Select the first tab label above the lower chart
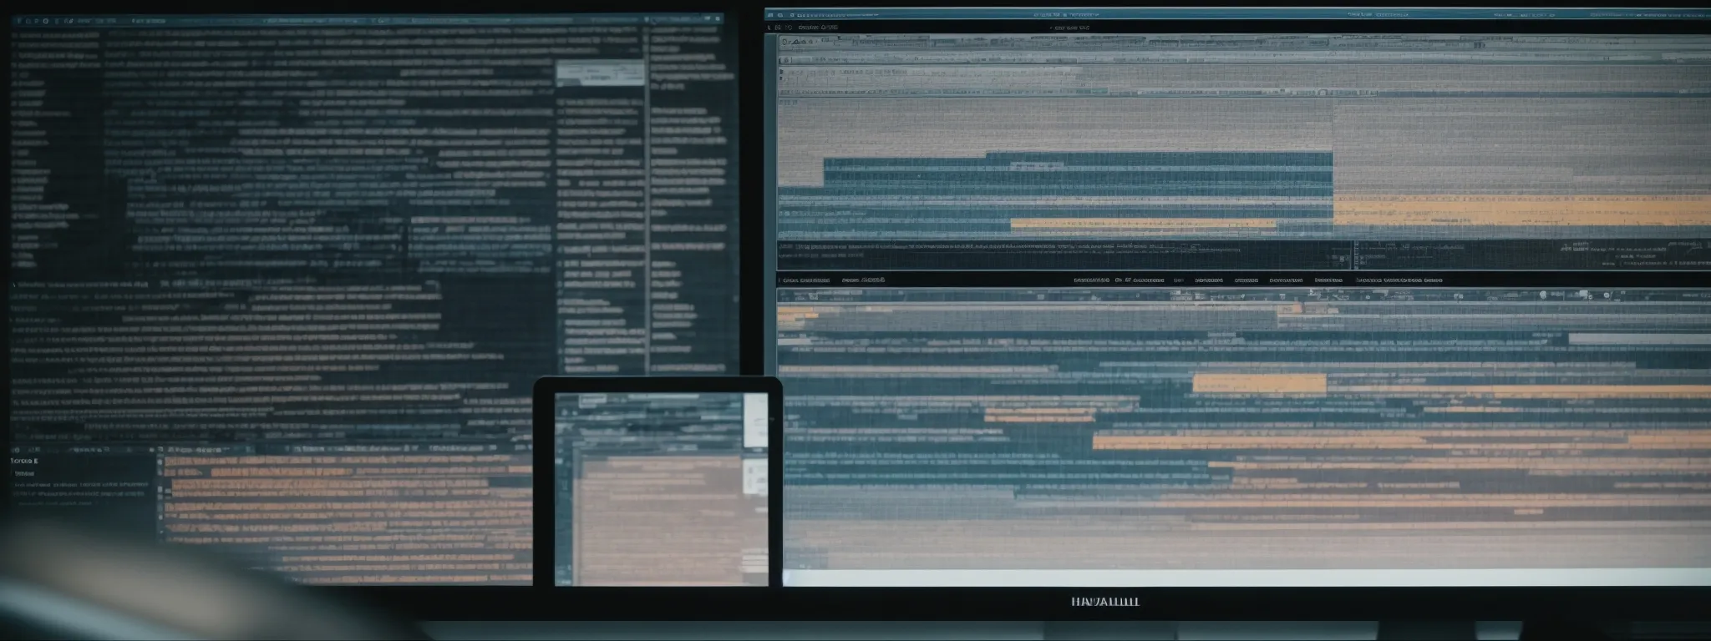Screen dimensions: 1711x641 coord(803,280)
